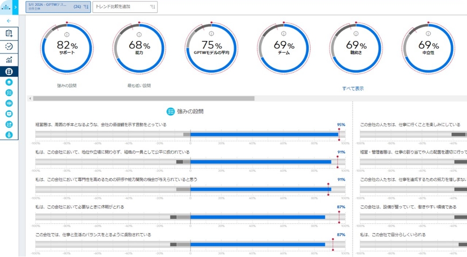The width and height of the screenshot is (467, 257).
Task: Select the layers icon in sidebar
Action: click(x=9, y=82)
